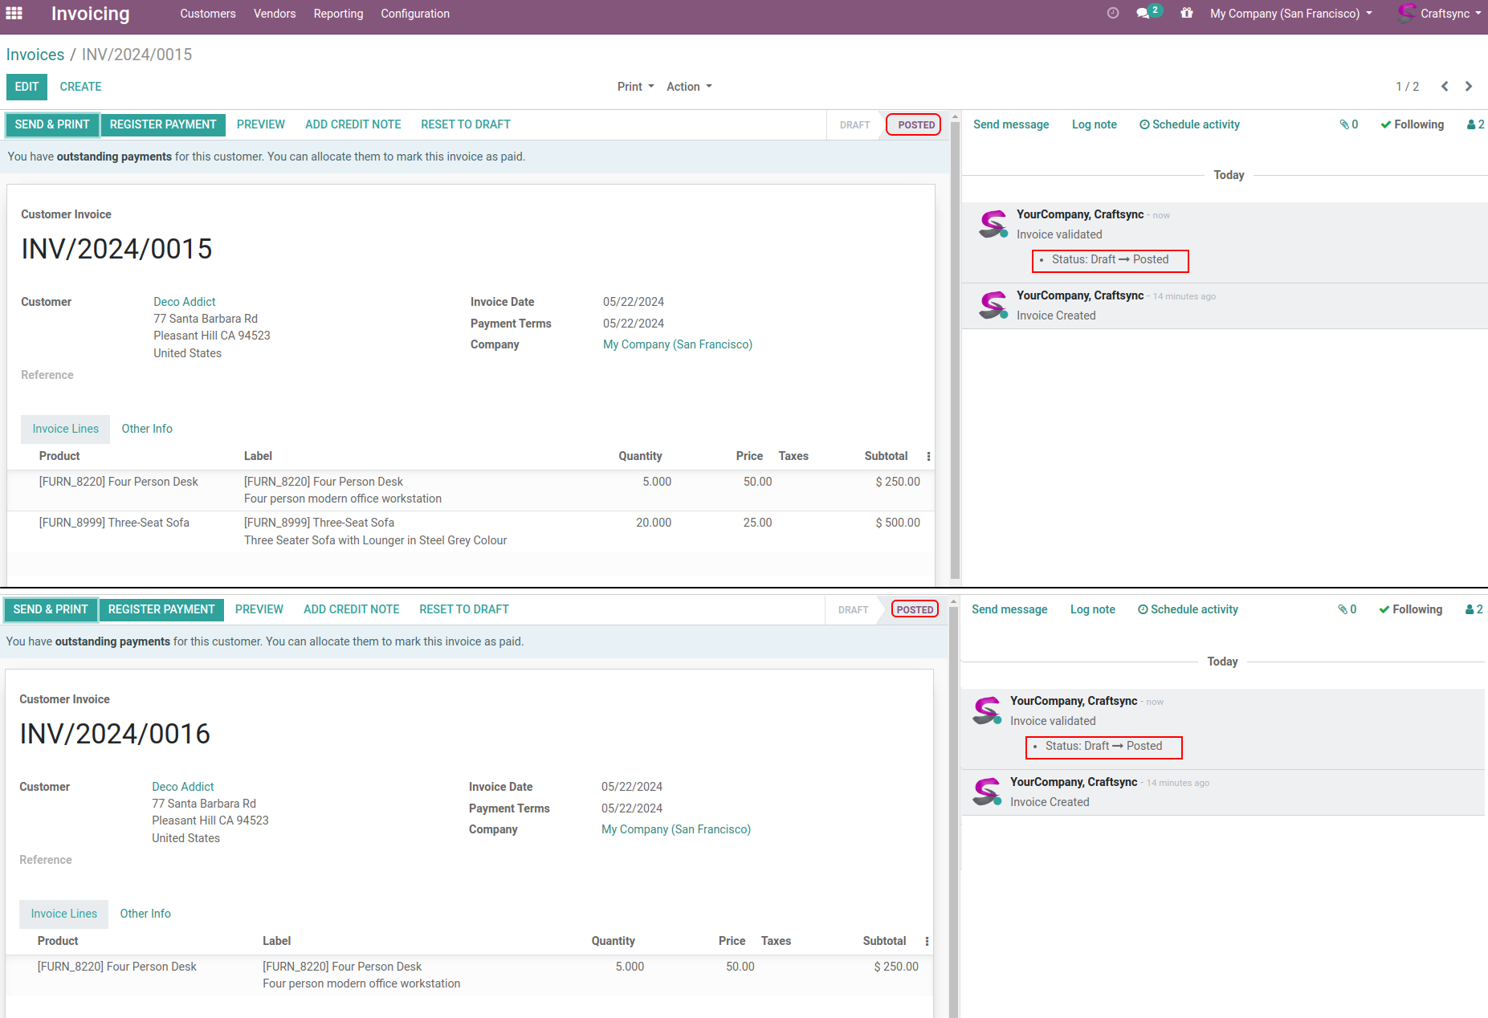Click the top invoice form vertical scrollbar
The width and height of the screenshot is (1488, 1018).
coord(955,345)
